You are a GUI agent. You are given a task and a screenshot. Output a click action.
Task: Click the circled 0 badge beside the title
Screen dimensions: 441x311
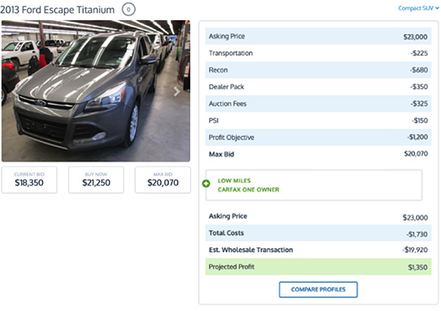point(129,9)
